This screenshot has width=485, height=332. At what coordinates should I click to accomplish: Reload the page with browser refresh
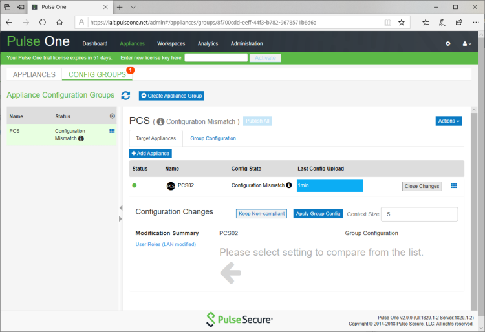[x=43, y=22]
